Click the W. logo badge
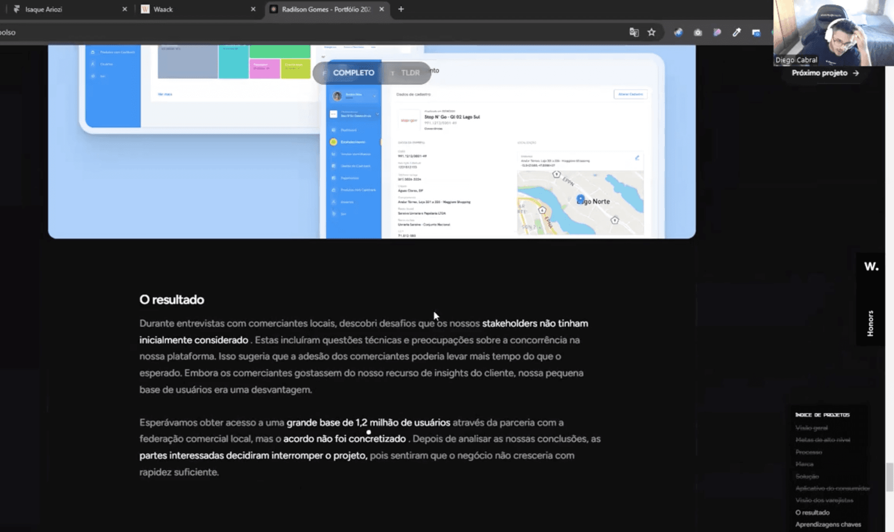This screenshot has width=894, height=532. pos(871,266)
